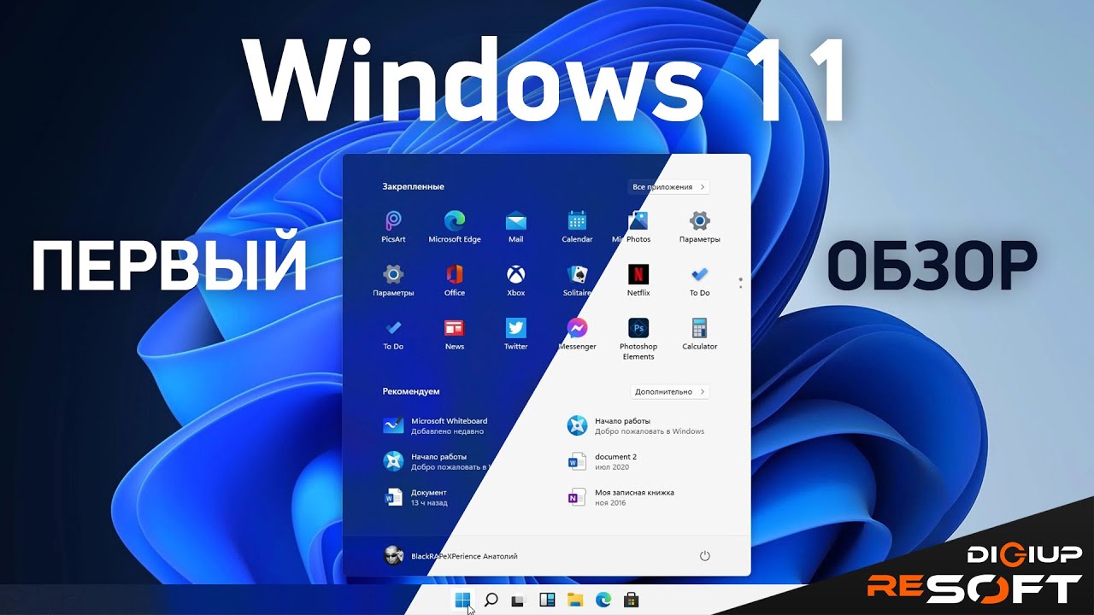Open To Do tile next to Netflix
This screenshot has height=615, width=1094.
[699, 280]
